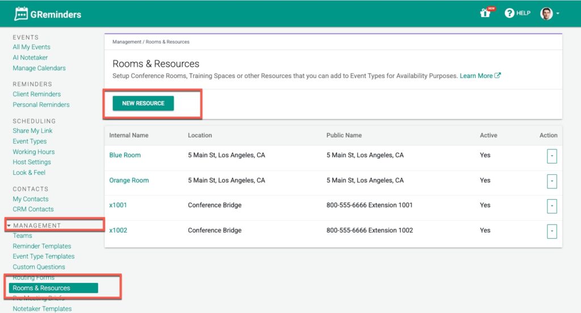Click the GReminders calendar logo icon

(21, 14)
